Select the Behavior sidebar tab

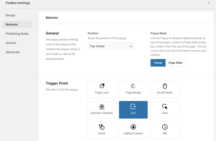point(17,24)
